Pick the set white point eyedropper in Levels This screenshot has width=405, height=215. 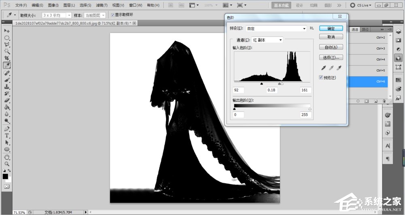click(339, 68)
